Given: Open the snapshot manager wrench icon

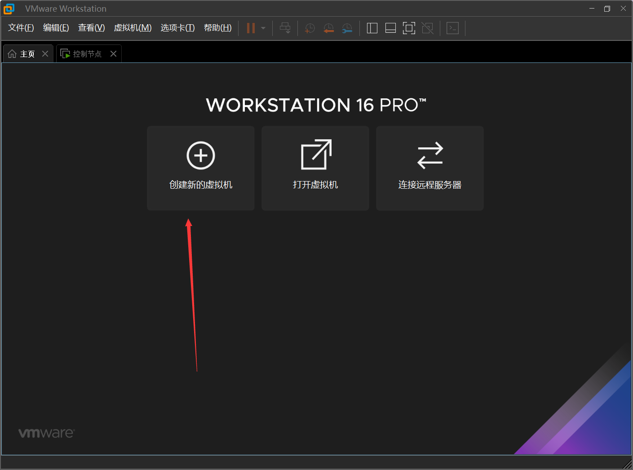Looking at the screenshot, I should tap(347, 28).
